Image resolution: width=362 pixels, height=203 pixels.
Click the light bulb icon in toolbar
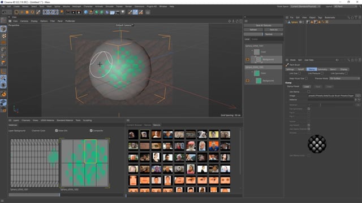123,12
